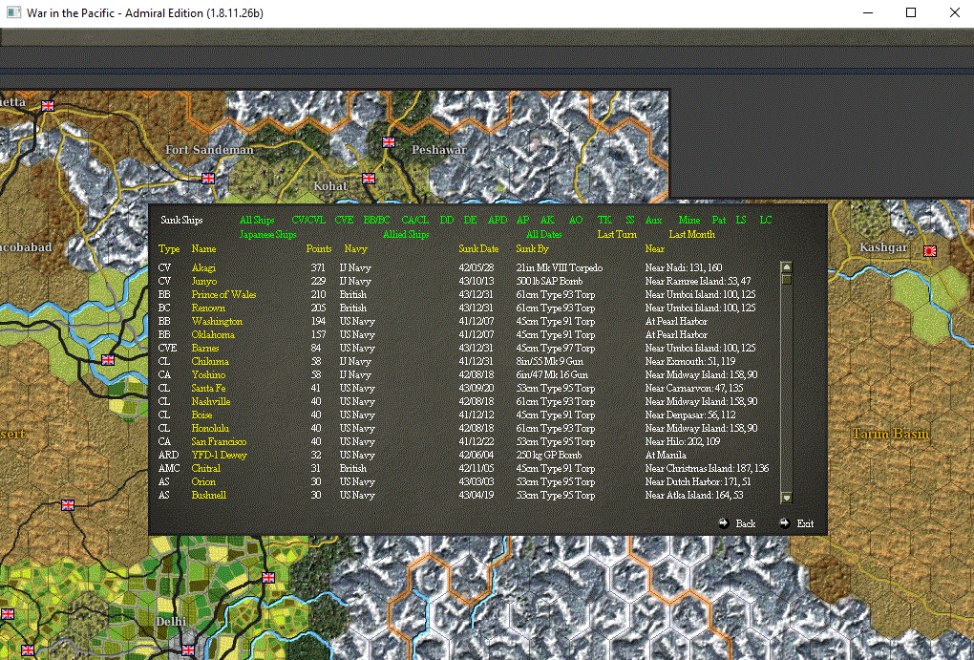Select the Last Turn filter

pos(617,234)
